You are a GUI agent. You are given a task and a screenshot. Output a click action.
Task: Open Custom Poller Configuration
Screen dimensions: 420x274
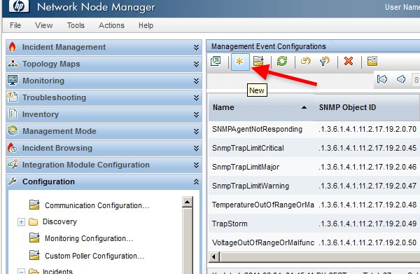(94, 256)
